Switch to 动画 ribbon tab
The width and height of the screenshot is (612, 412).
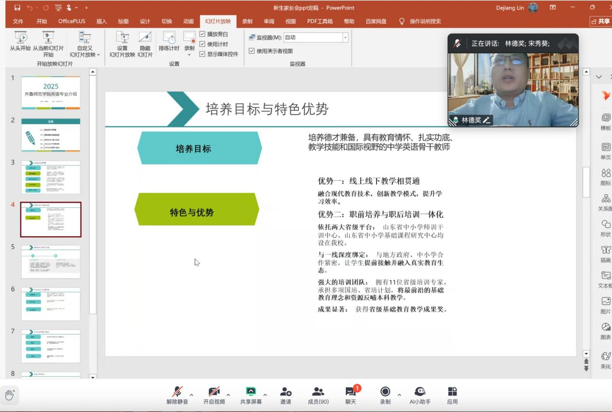pyautogui.click(x=188, y=21)
